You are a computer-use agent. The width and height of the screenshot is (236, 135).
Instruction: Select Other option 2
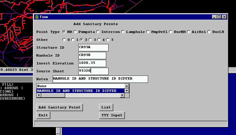click(81, 40)
